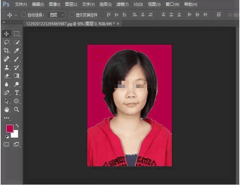Screen dimensions: 240x185
Task: Expand the Move tool preset picker arrow
Action: [15, 15]
